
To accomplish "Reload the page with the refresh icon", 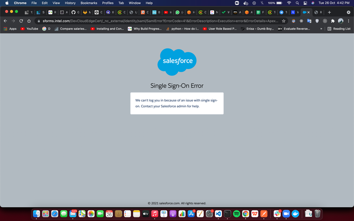I will 21,21.
